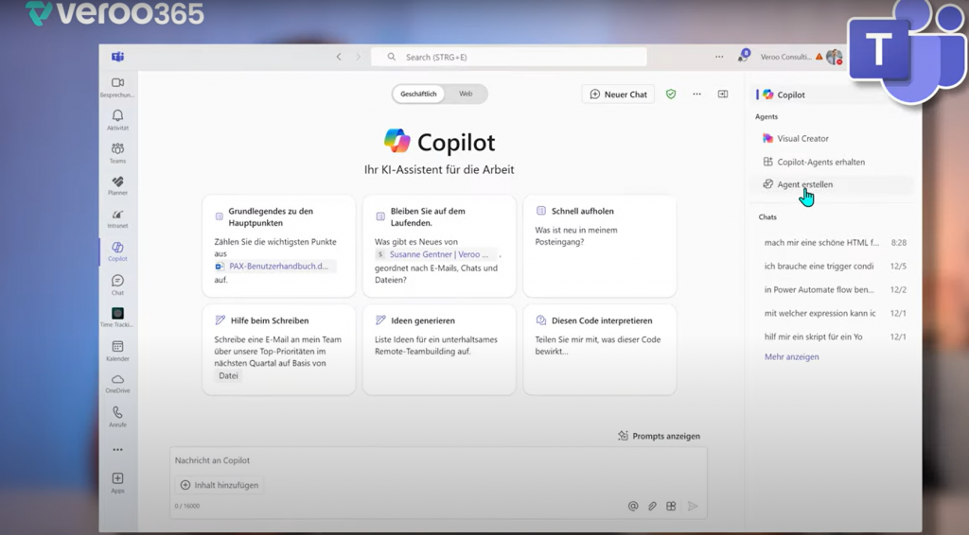This screenshot has width=969, height=535.
Task: Click Mehr anzeigen under Chats
Action: (792, 356)
